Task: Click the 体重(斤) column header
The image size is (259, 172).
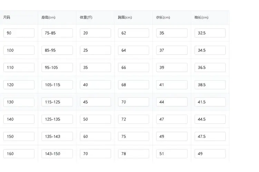Action: click(x=86, y=17)
